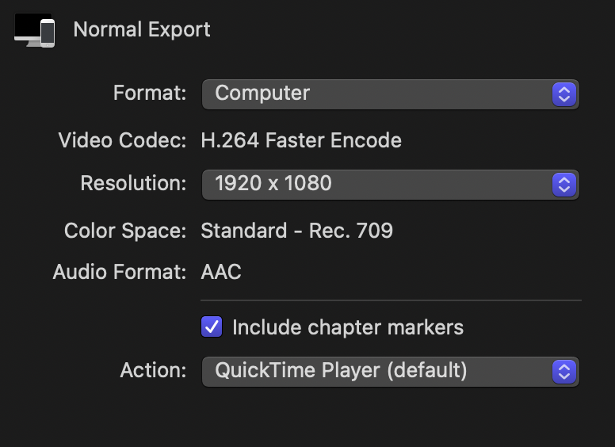Viewport: 615px width, 447px height.
Task: Click the H.264 Faster Encode codec text
Action: click(x=301, y=141)
